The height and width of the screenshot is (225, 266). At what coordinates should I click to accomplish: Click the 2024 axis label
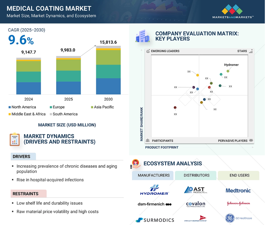point(28,99)
